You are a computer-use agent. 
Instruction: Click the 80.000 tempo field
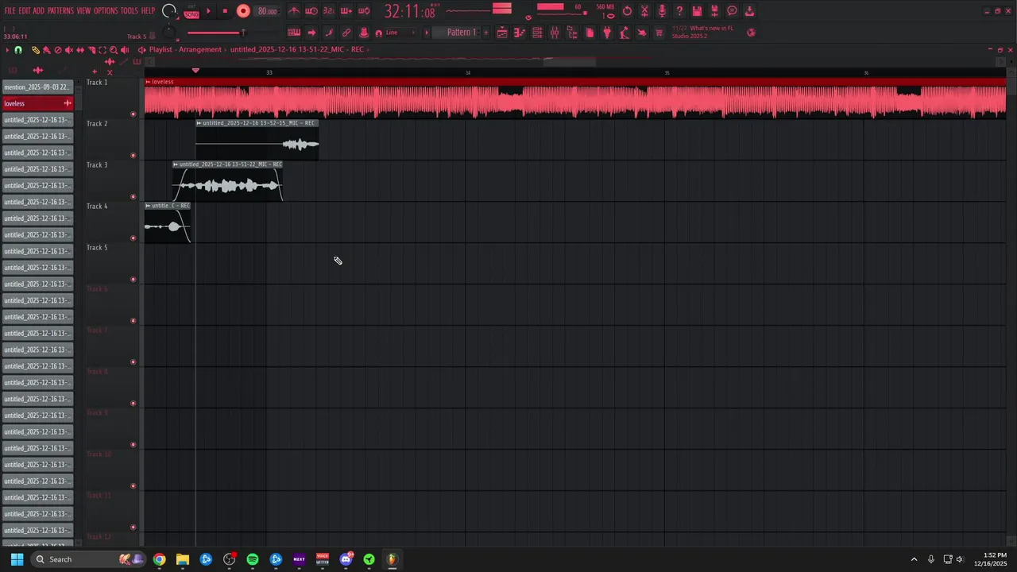coord(267,11)
